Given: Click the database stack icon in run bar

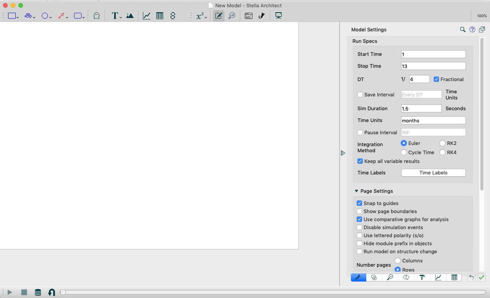Looking at the screenshot, I should coord(38,292).
